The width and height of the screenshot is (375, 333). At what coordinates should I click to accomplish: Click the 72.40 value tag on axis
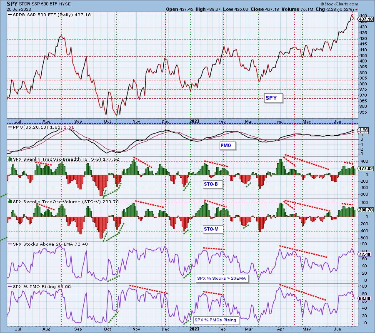[x=365, y=255]
